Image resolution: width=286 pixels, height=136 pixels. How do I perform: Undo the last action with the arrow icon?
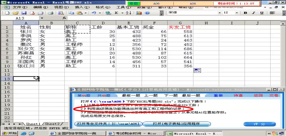coord(94,13)
